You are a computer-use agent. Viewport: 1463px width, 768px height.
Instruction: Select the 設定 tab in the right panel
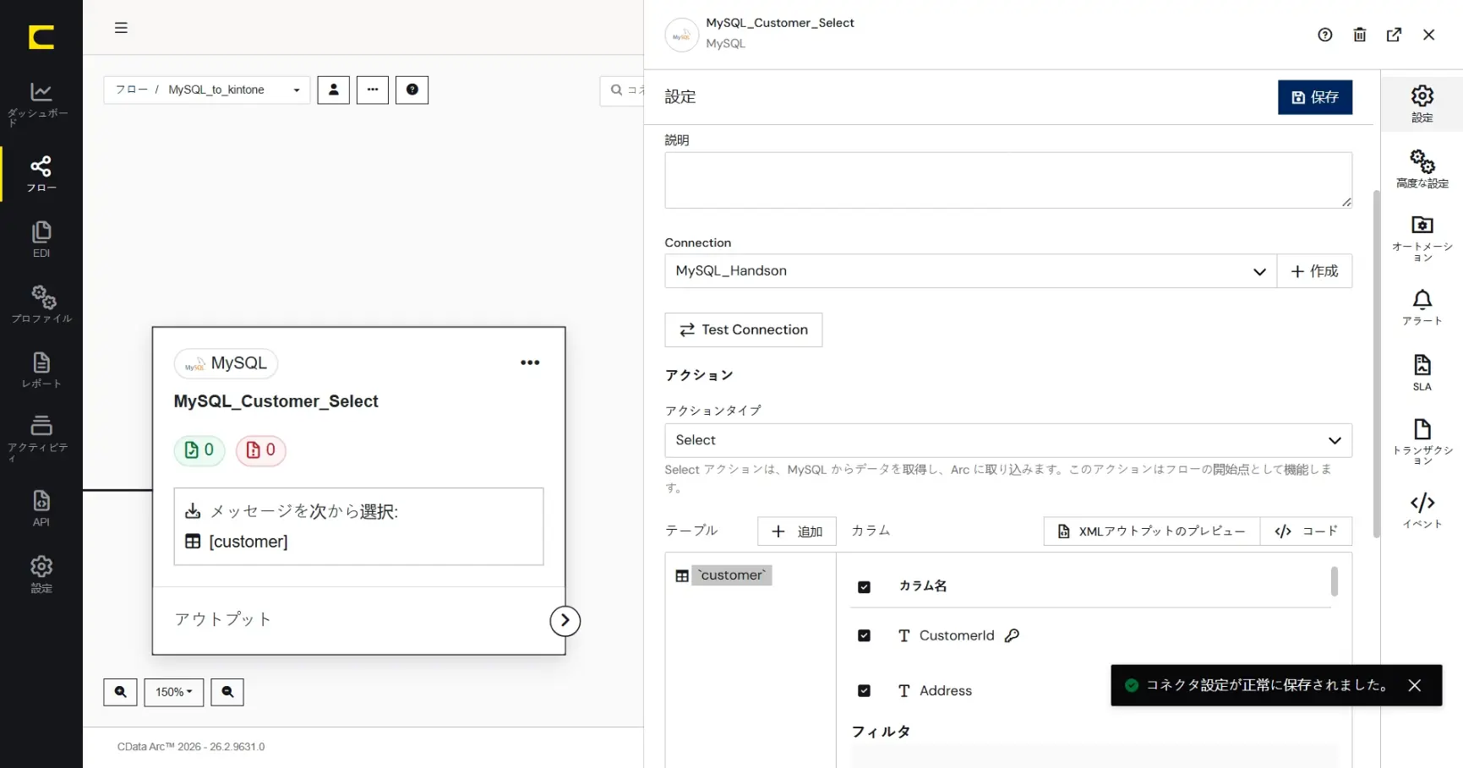pos(1422,104)
